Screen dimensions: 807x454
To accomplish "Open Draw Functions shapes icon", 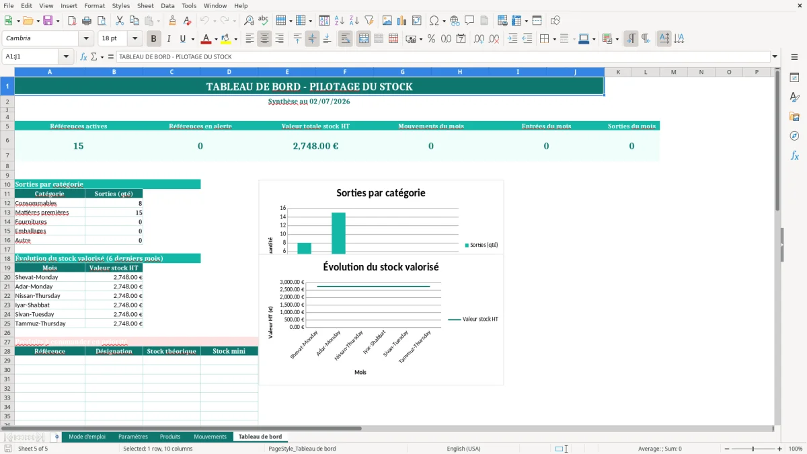I will click(x=555, y=21).
